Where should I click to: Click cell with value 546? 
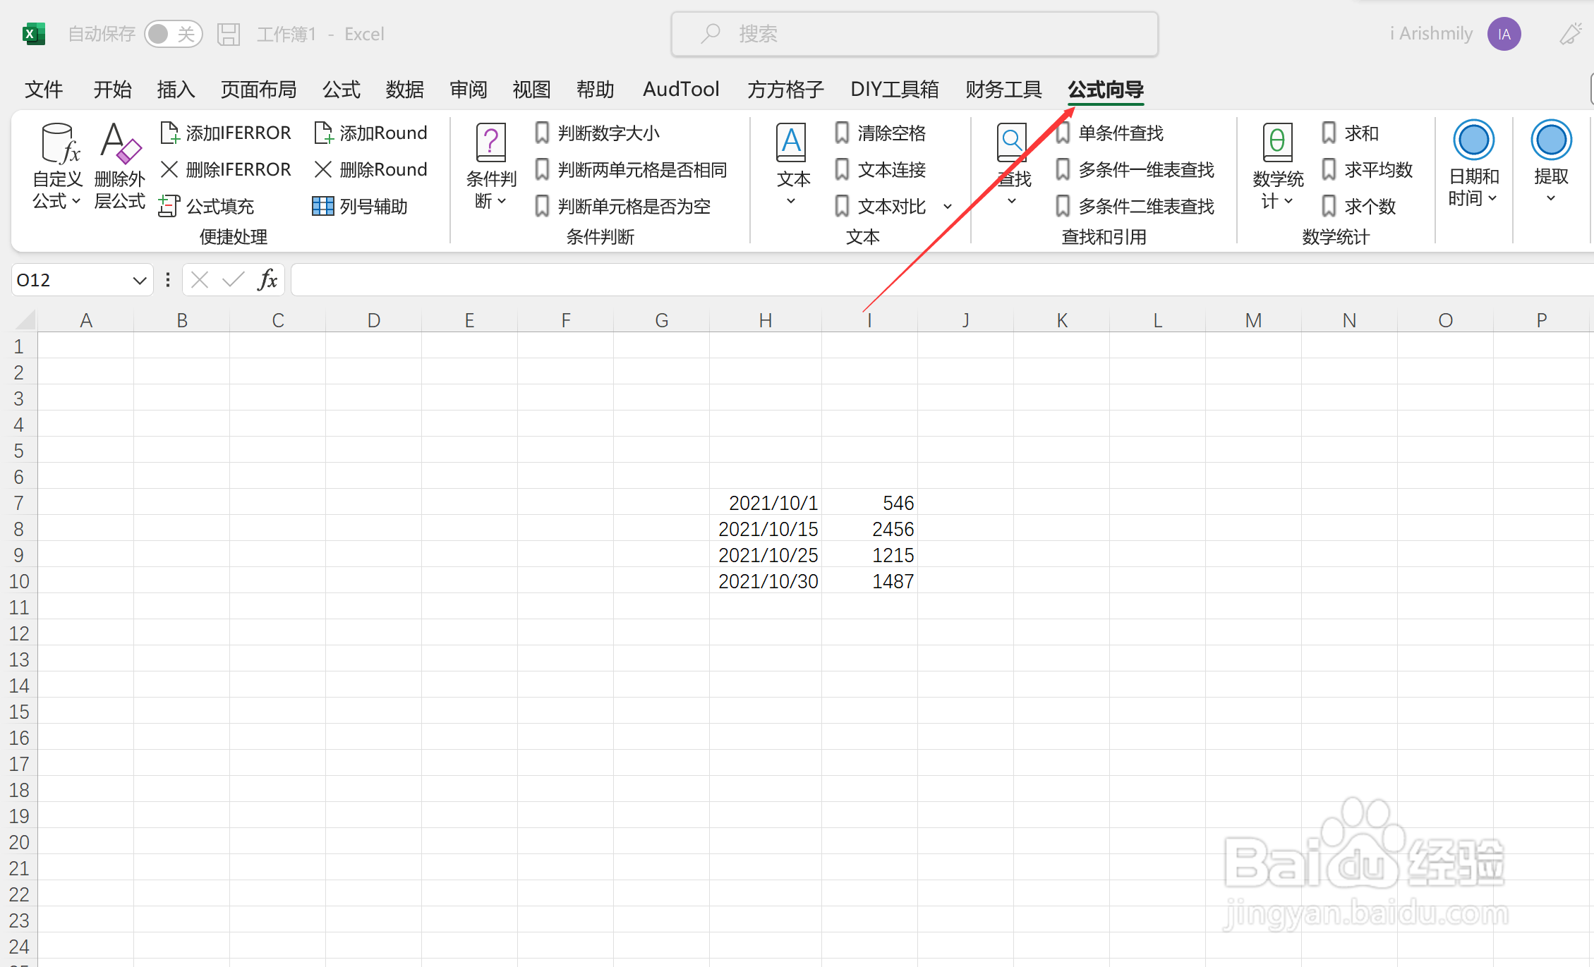point(869,503)
